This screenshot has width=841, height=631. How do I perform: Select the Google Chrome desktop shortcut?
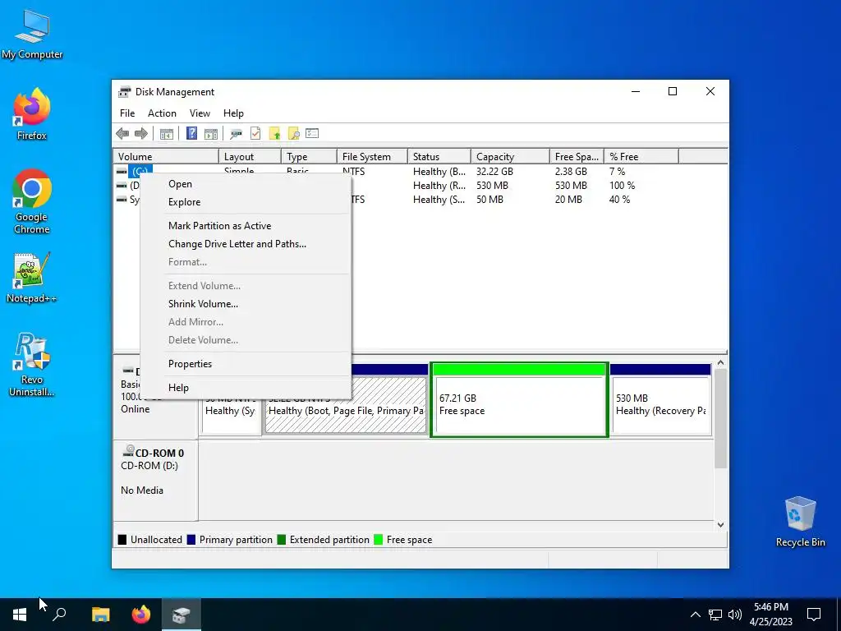(32, 202)
